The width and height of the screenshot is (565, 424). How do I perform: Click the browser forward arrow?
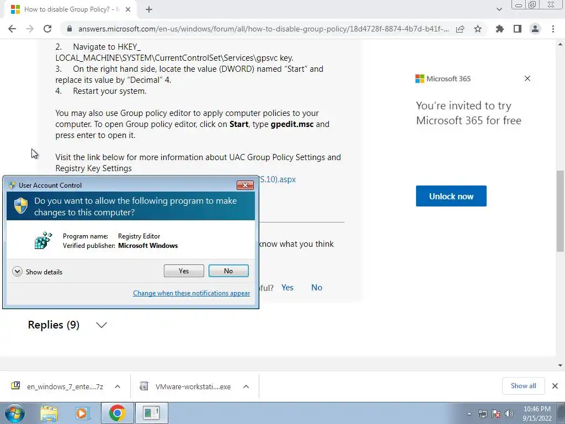pos(30,29)
